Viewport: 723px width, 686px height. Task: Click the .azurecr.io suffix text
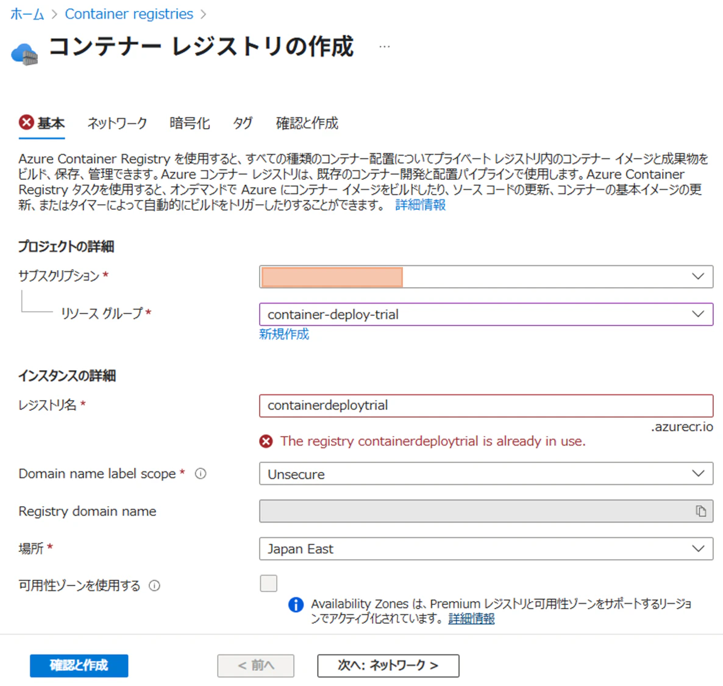coord(682,427)
